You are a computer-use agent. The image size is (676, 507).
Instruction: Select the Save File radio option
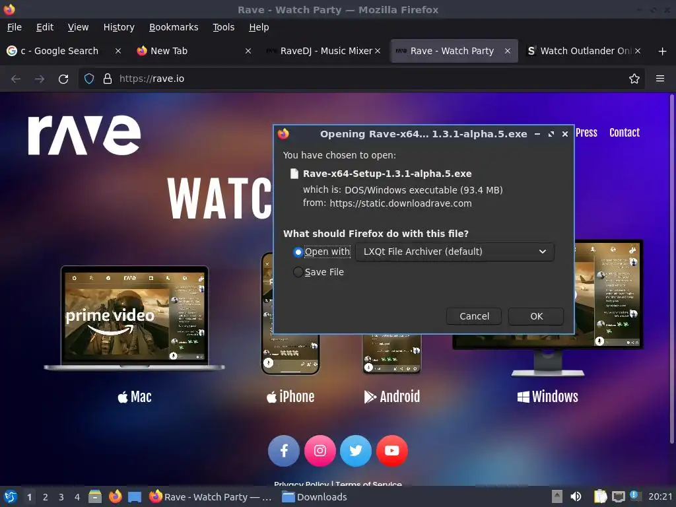pos(298,273)
